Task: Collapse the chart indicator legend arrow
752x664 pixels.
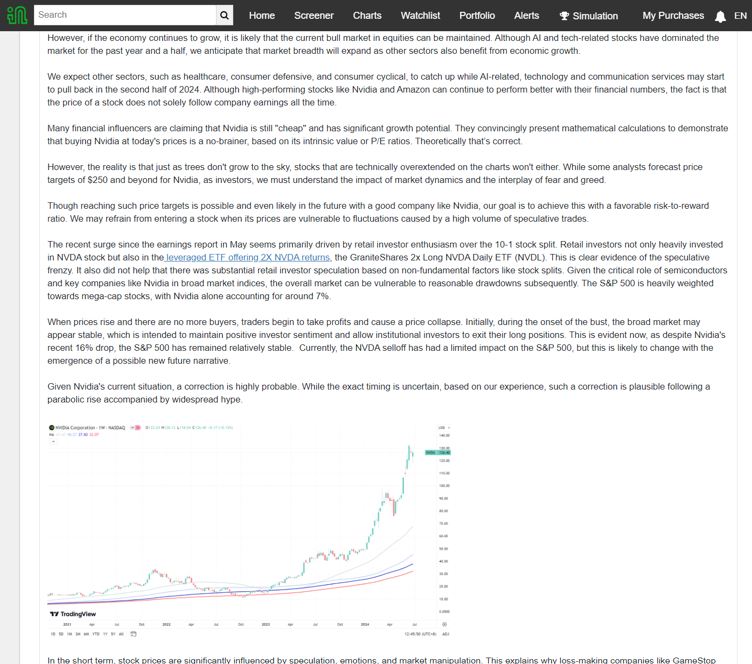Action: (53, 441)
